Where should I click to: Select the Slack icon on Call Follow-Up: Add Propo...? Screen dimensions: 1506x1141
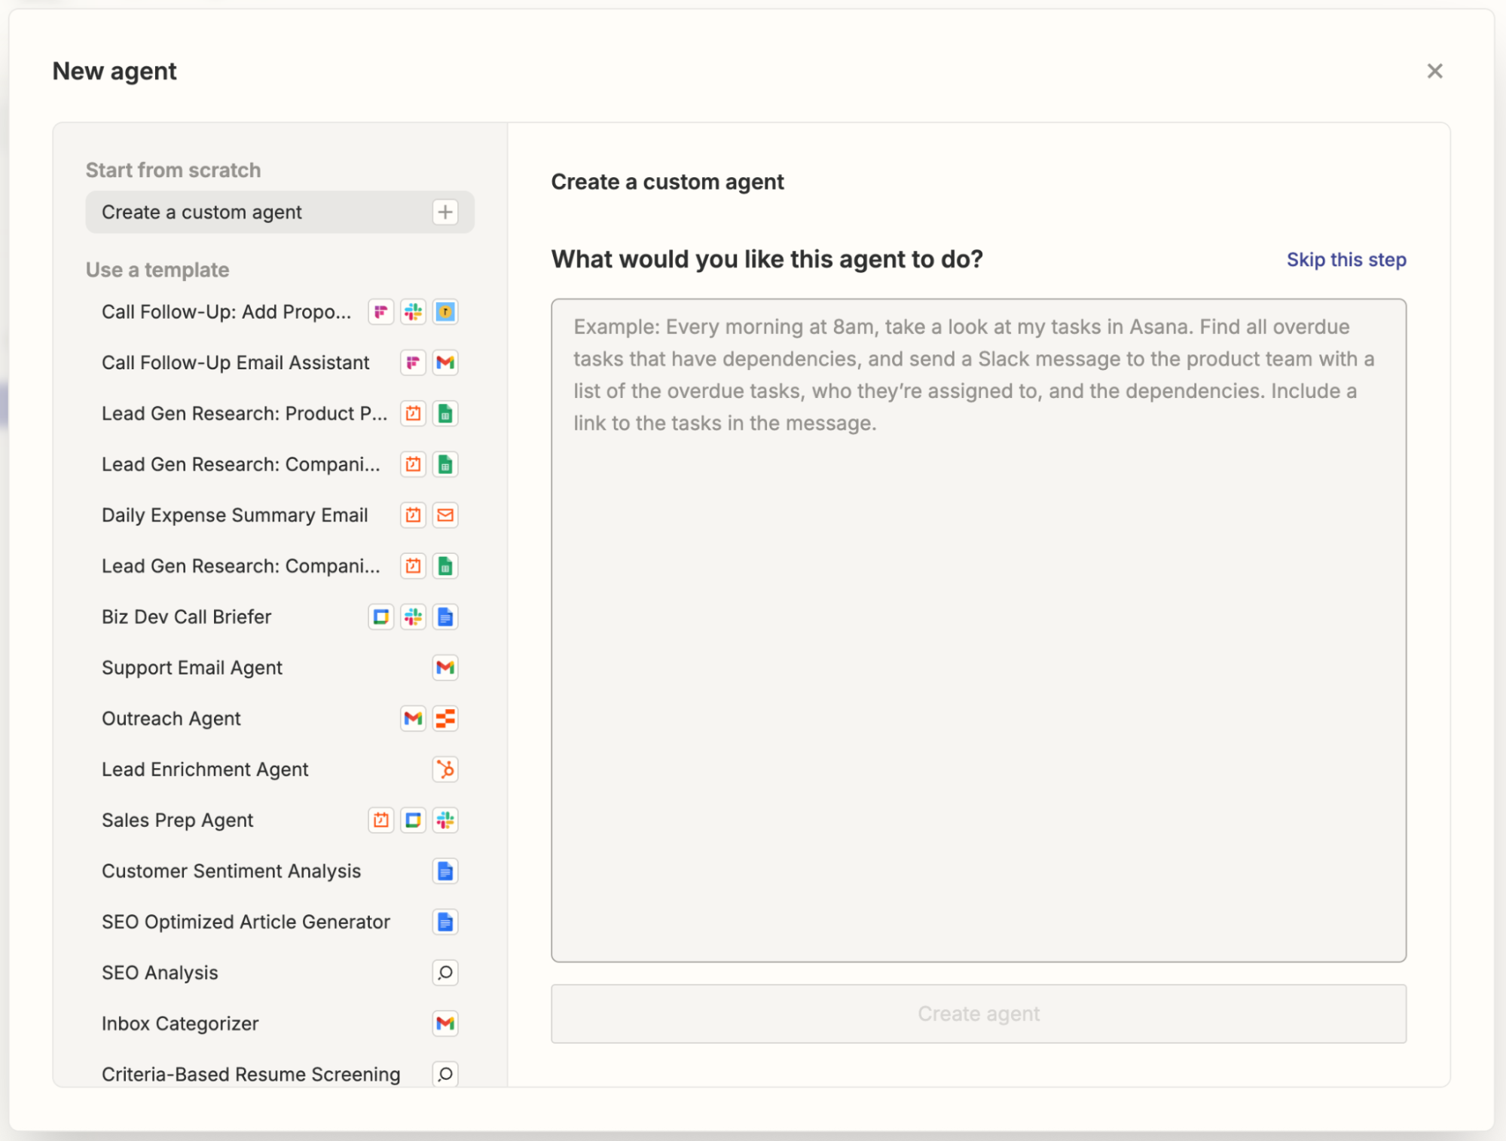(413, 311)
